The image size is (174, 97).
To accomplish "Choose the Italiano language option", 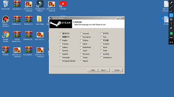I will pyautogui.click(x=61, y=47).
